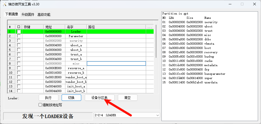Switch to the 升级固件 tab
The height and width of the screenshot is (124, 261).
click(28, 15)
